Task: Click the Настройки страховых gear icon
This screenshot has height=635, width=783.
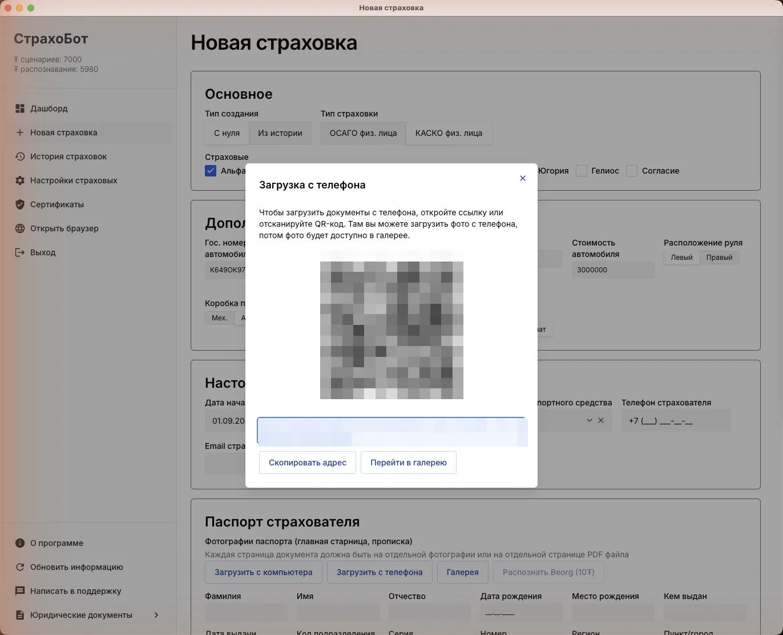Action: click(20, 180)
